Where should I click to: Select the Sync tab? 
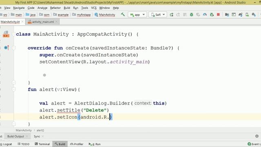pos(37,136)
